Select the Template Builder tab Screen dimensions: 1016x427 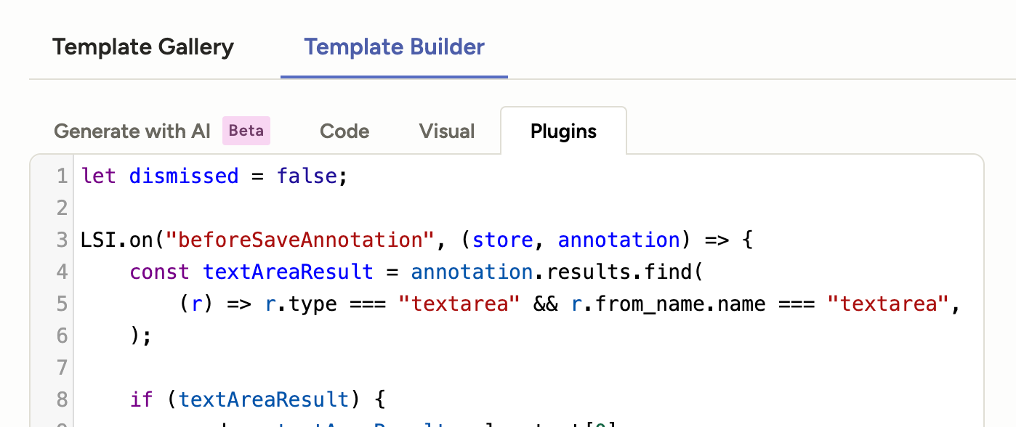tap(394, 48)
